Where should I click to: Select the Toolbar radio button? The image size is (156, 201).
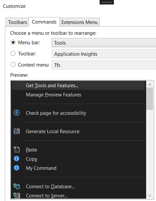[13, 53]
